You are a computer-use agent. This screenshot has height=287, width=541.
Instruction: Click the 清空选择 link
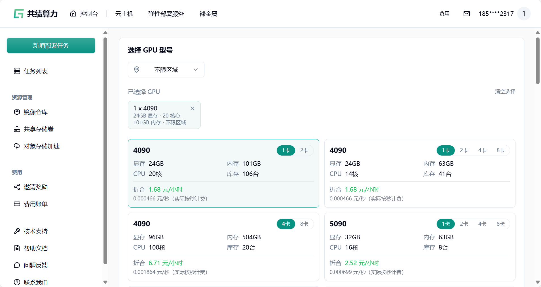[505, 91]
